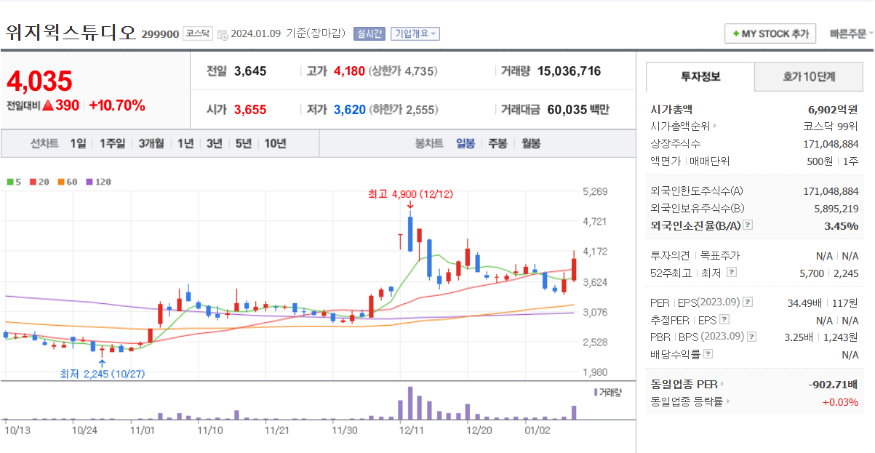Click the 외국인보유주식수 value 5,895,219

(836, 208)
